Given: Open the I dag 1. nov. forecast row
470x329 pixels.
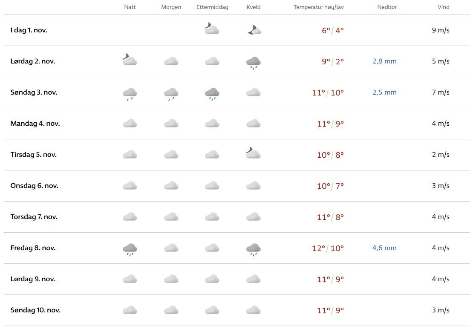Looking at the screenshot, I should tap(29, 30).
